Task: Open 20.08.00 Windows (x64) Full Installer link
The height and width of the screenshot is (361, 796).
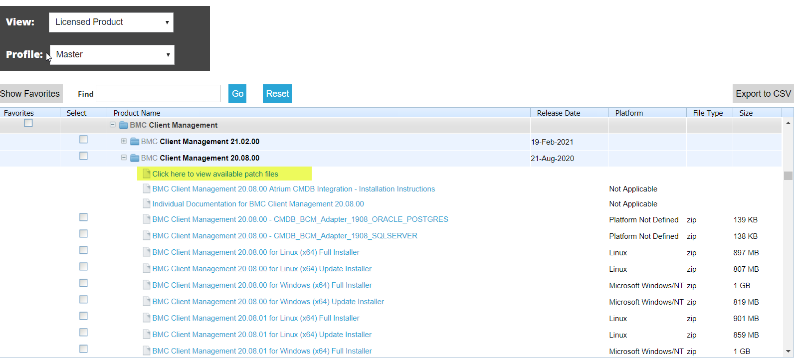Action: [x=262, y=285]
